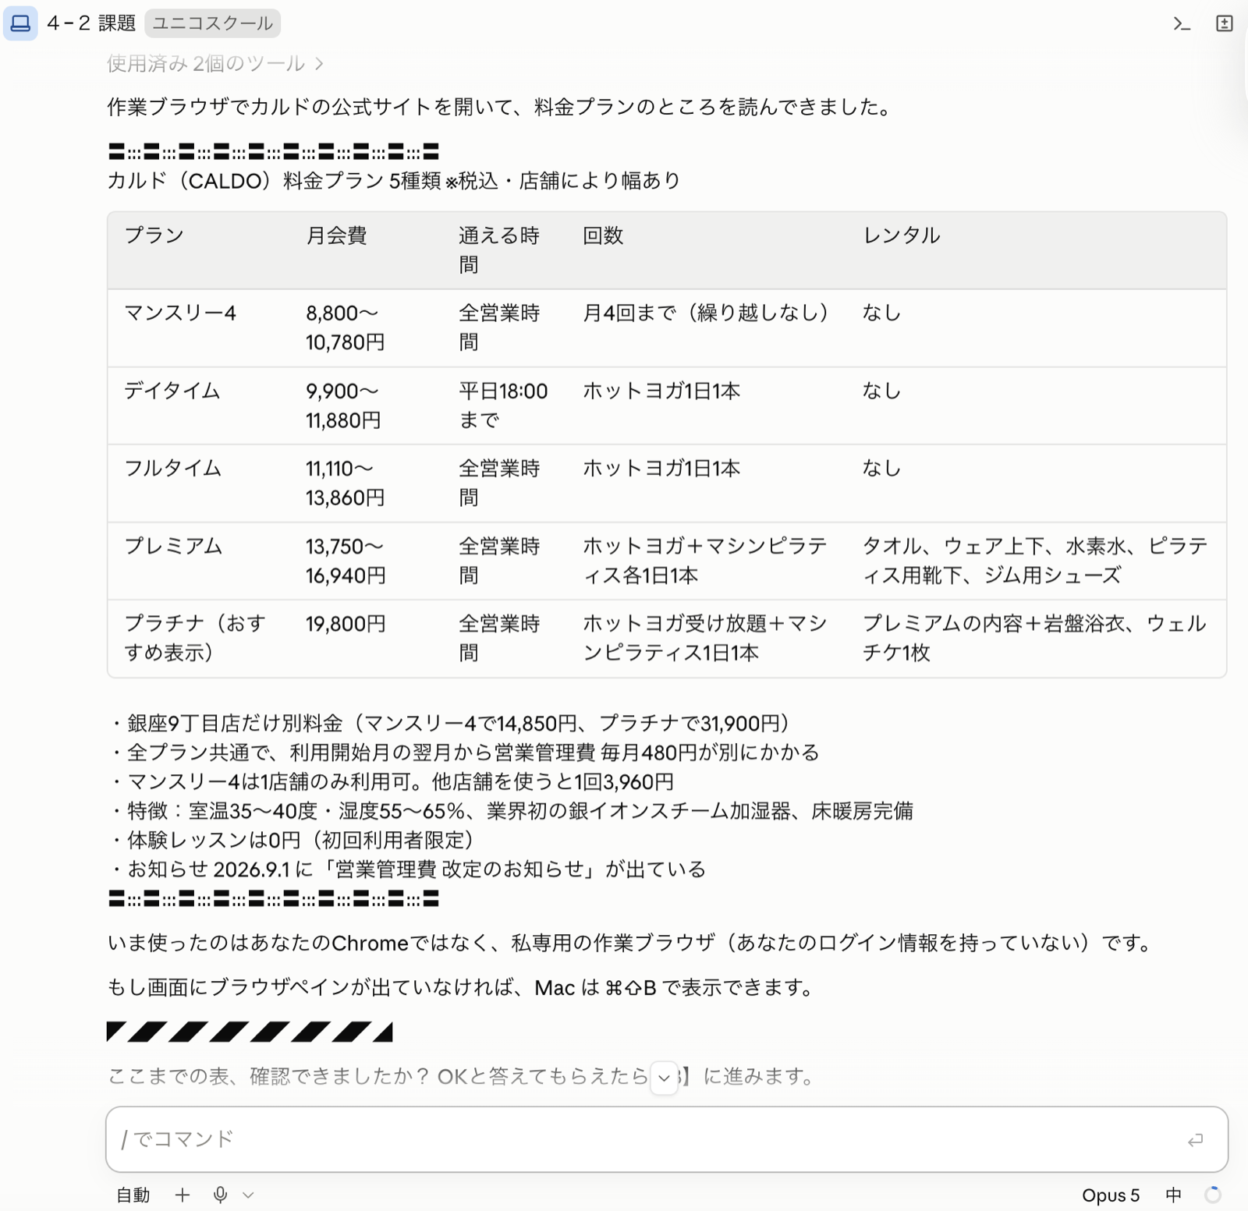
Task: Click the 回数 column header
Action: coord(603,235)
